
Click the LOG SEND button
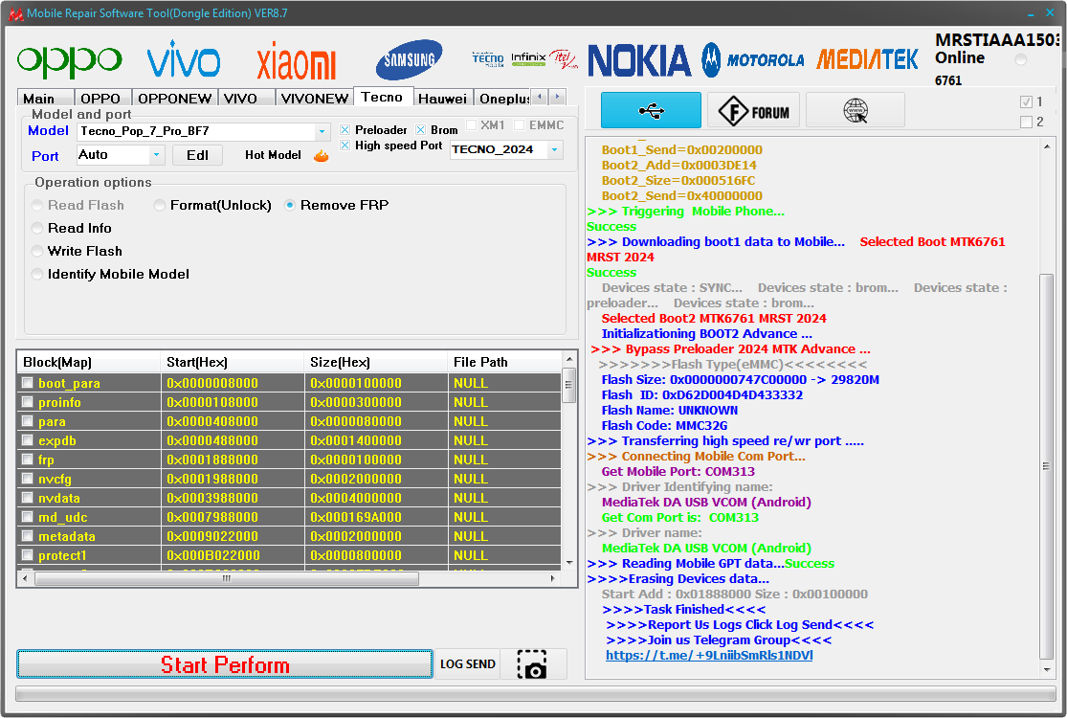pyautogui.click(x=468, y=664)
